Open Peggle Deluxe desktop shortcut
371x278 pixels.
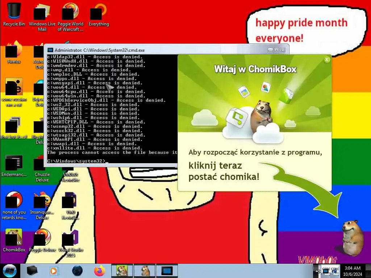[x=42, y=240]
